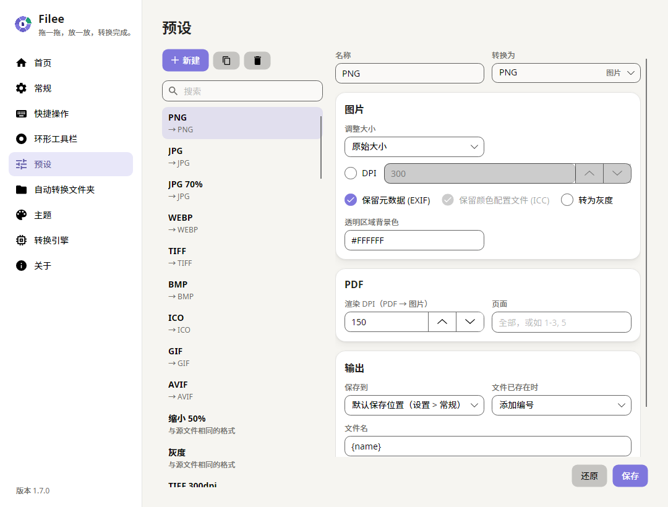Toggle 保留颜色配置文件 (ICC) checkbox
668x507 pixels.
pyautogui.click(x=448, y=200)
